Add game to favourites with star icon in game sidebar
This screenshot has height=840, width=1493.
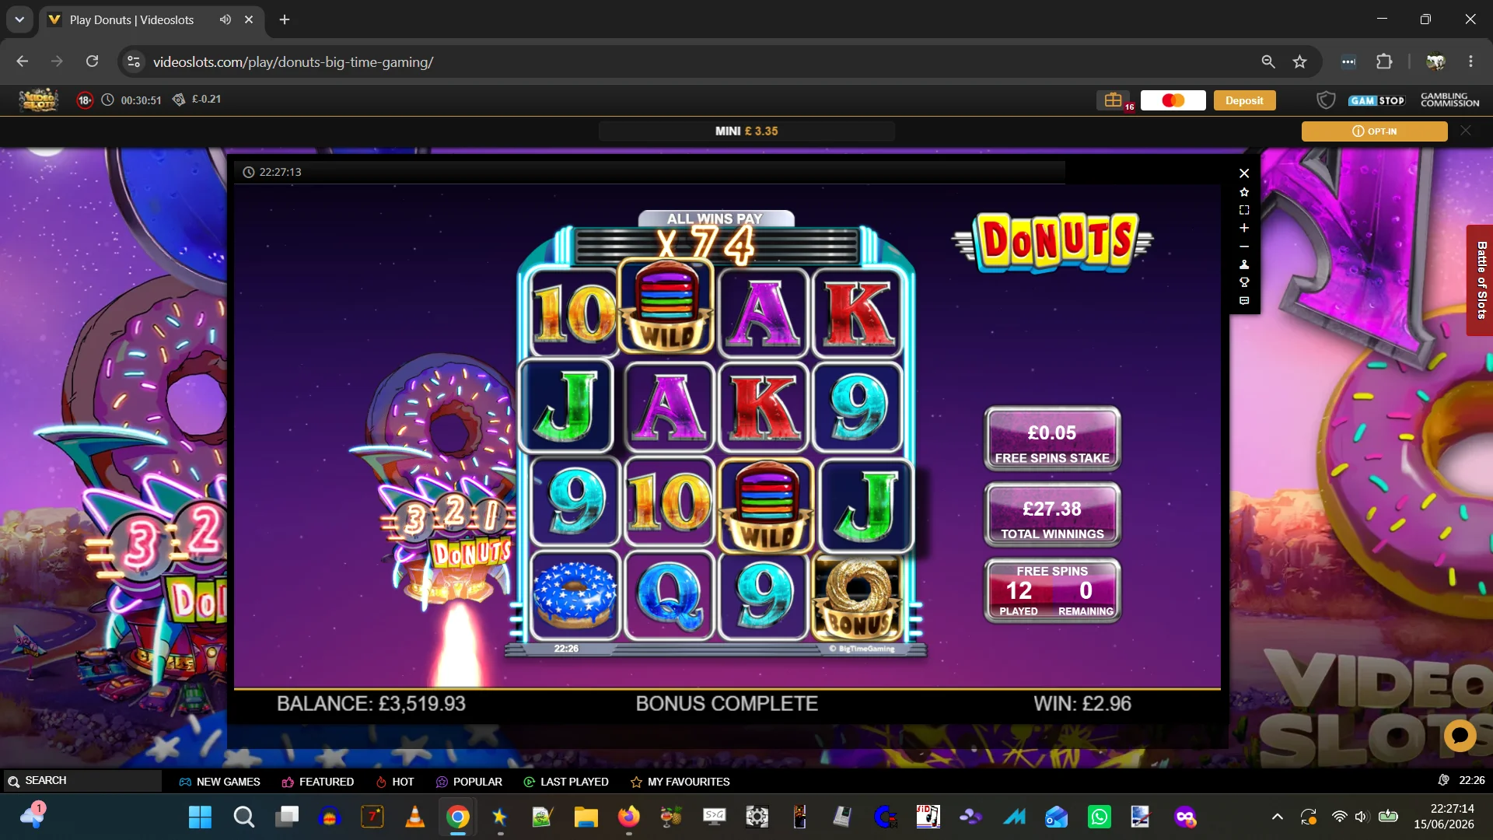point(1244,192)
